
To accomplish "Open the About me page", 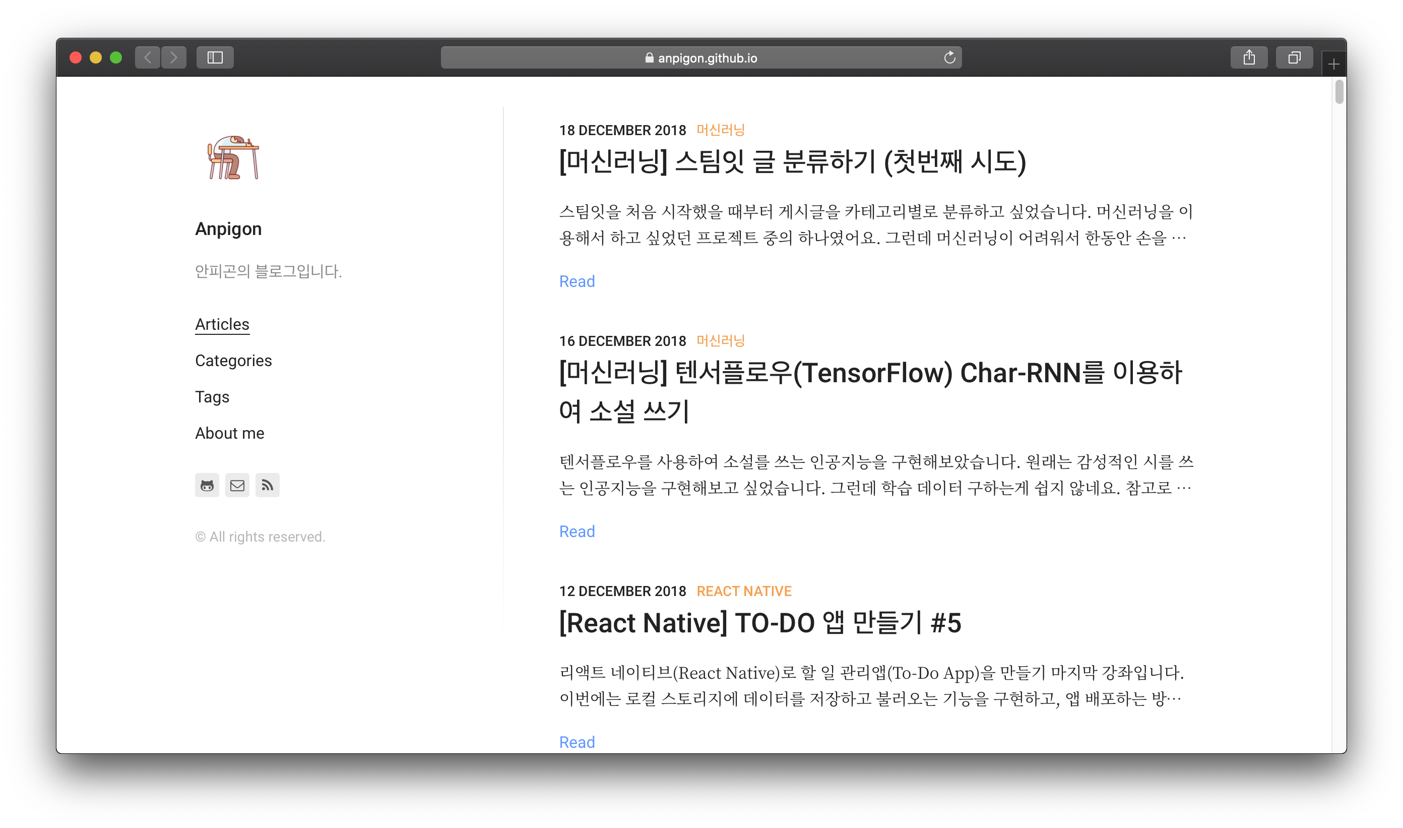I will pos(229,433).
